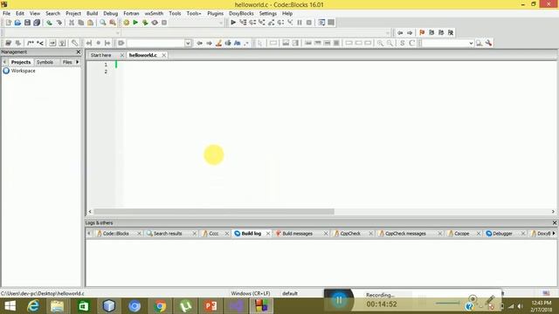Screen dimensions: 559x314
Task: Click the wrench settings icon
Action: (x=489, y=43)
